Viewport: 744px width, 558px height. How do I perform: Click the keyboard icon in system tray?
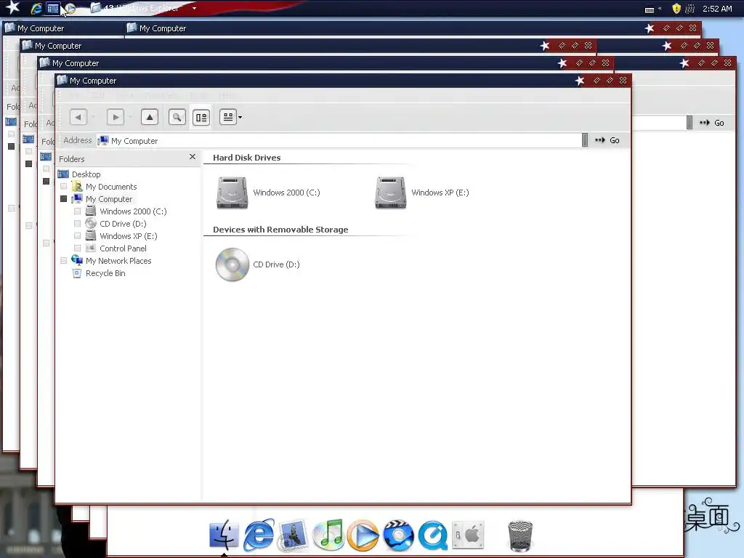pyautogui.click(x=650, y=9)
